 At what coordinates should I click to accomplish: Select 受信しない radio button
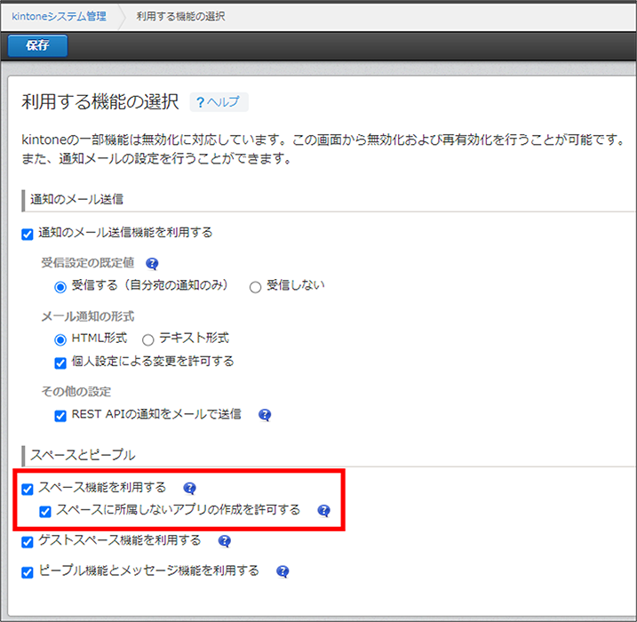tap(255, 287)
